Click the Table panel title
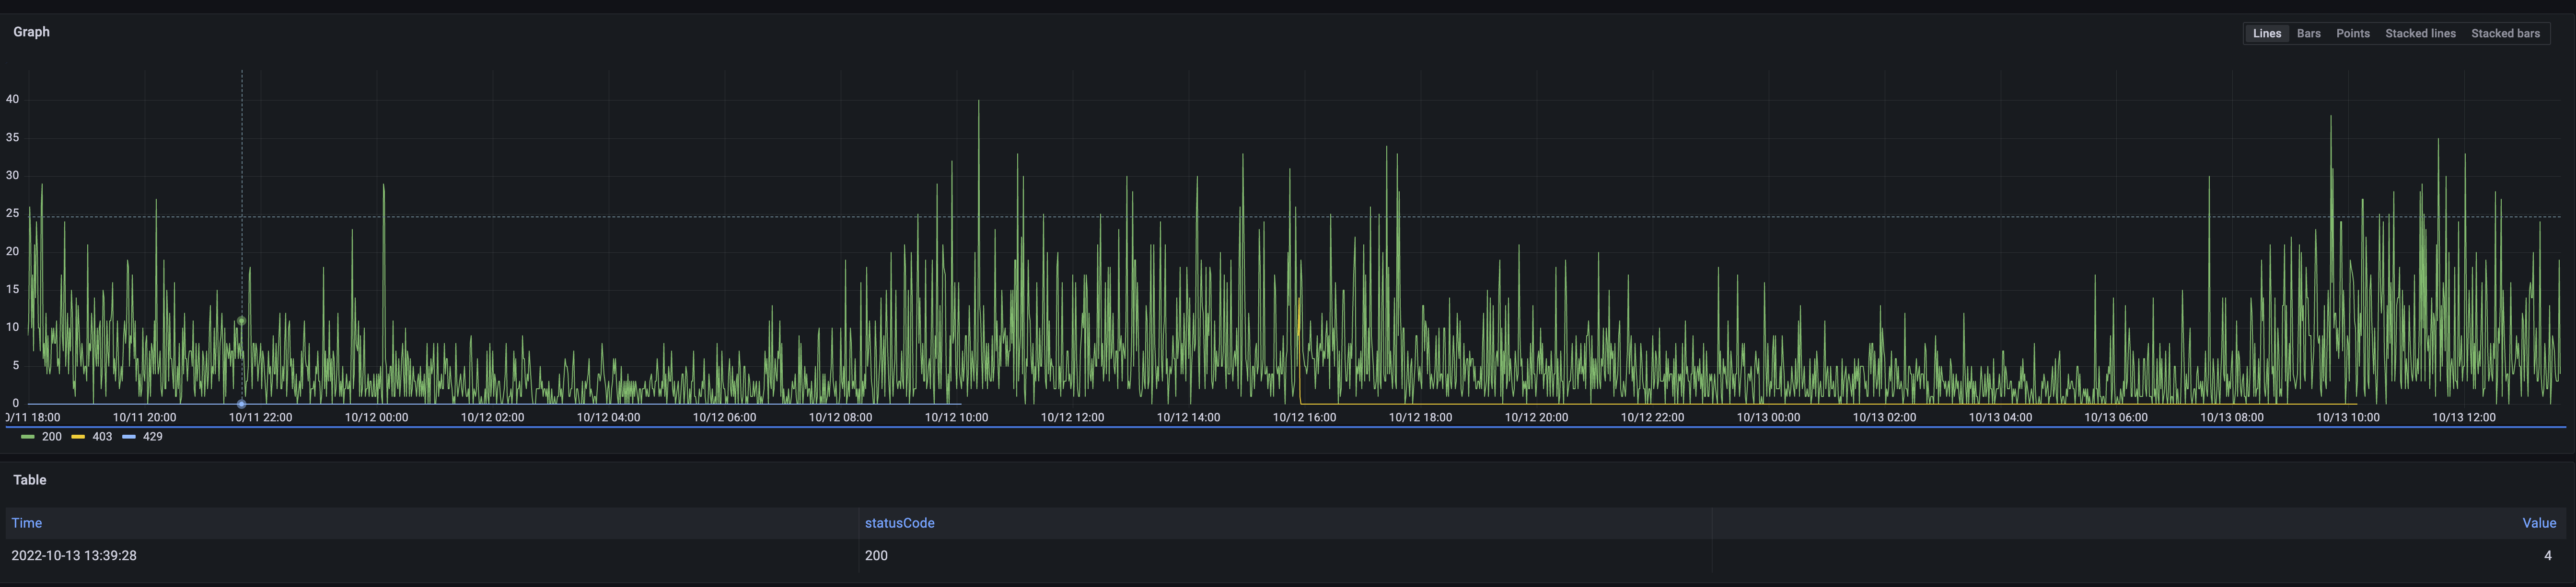2576x587 pixels. (x=30, y=480)
